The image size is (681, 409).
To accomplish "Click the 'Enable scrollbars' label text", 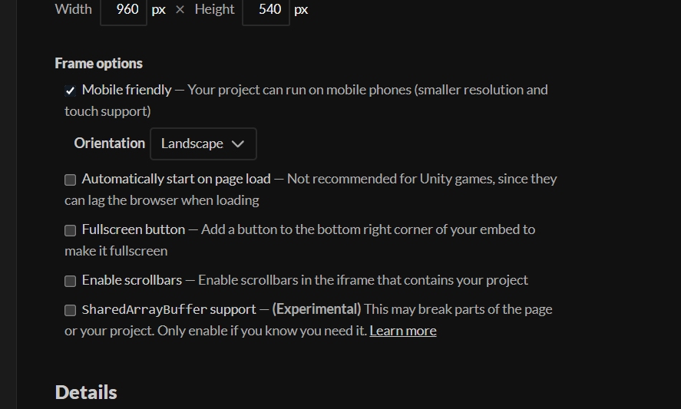I will point(131,280).
